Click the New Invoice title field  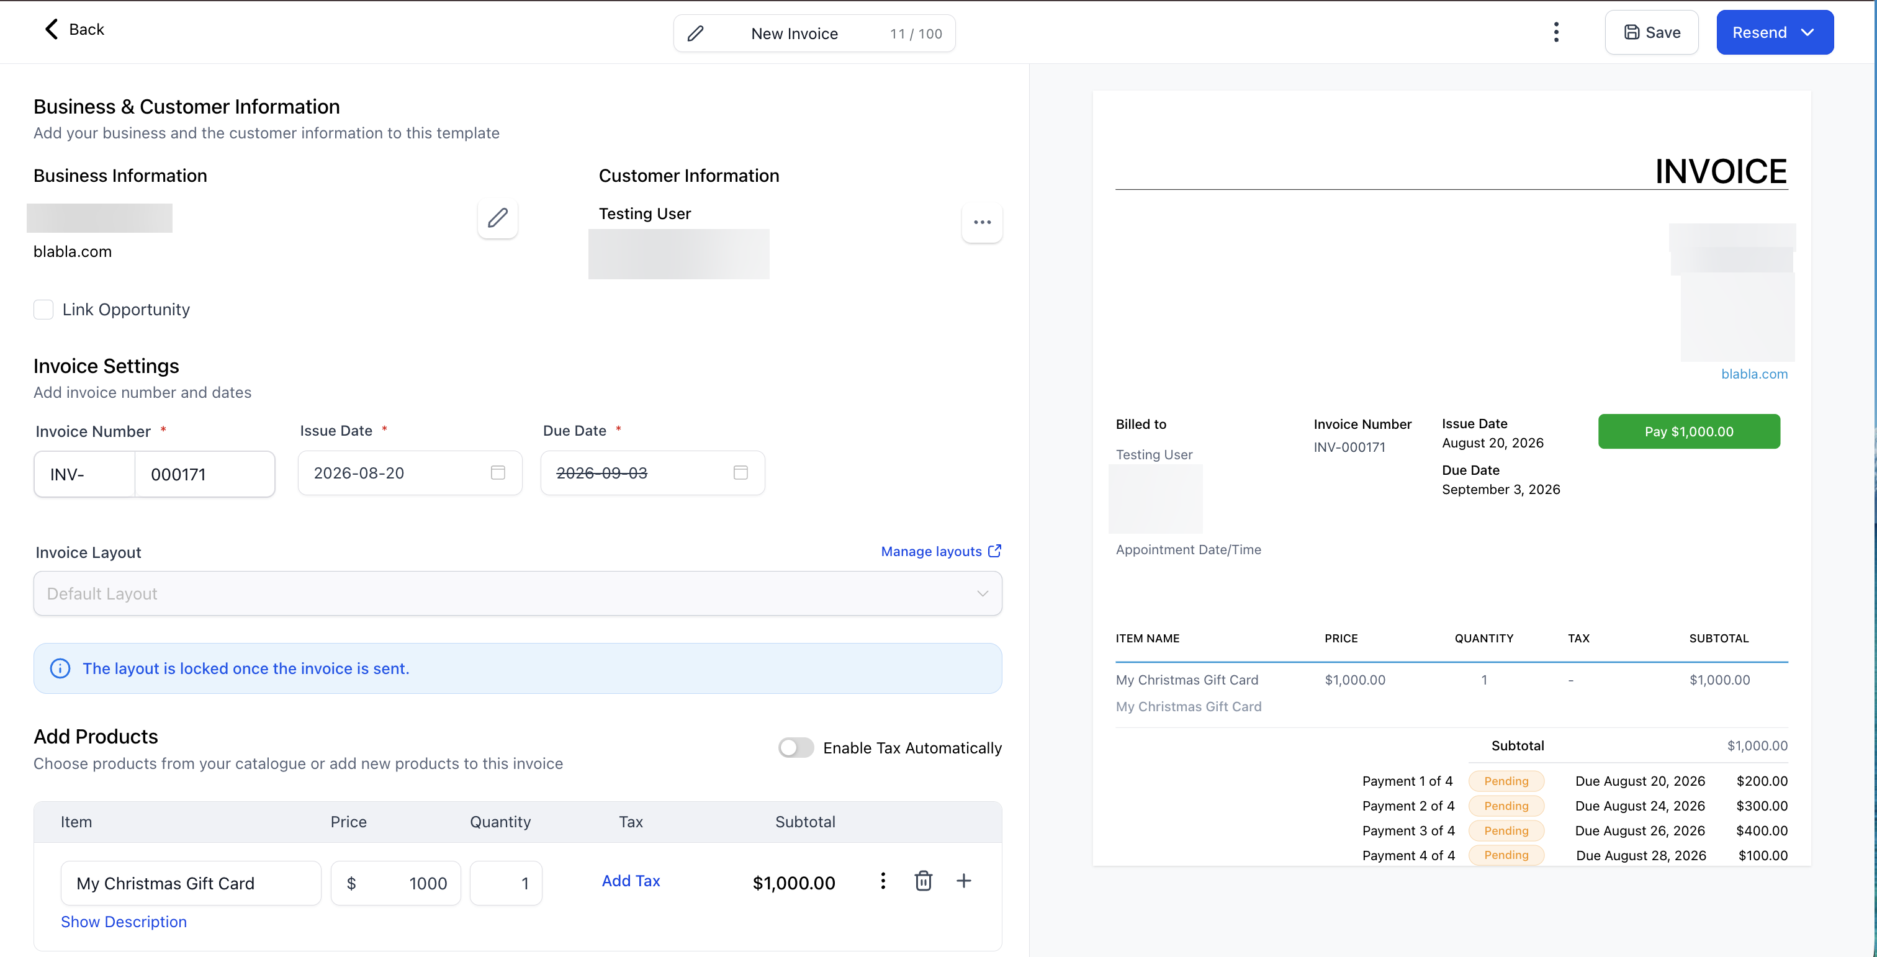(814, 34)
